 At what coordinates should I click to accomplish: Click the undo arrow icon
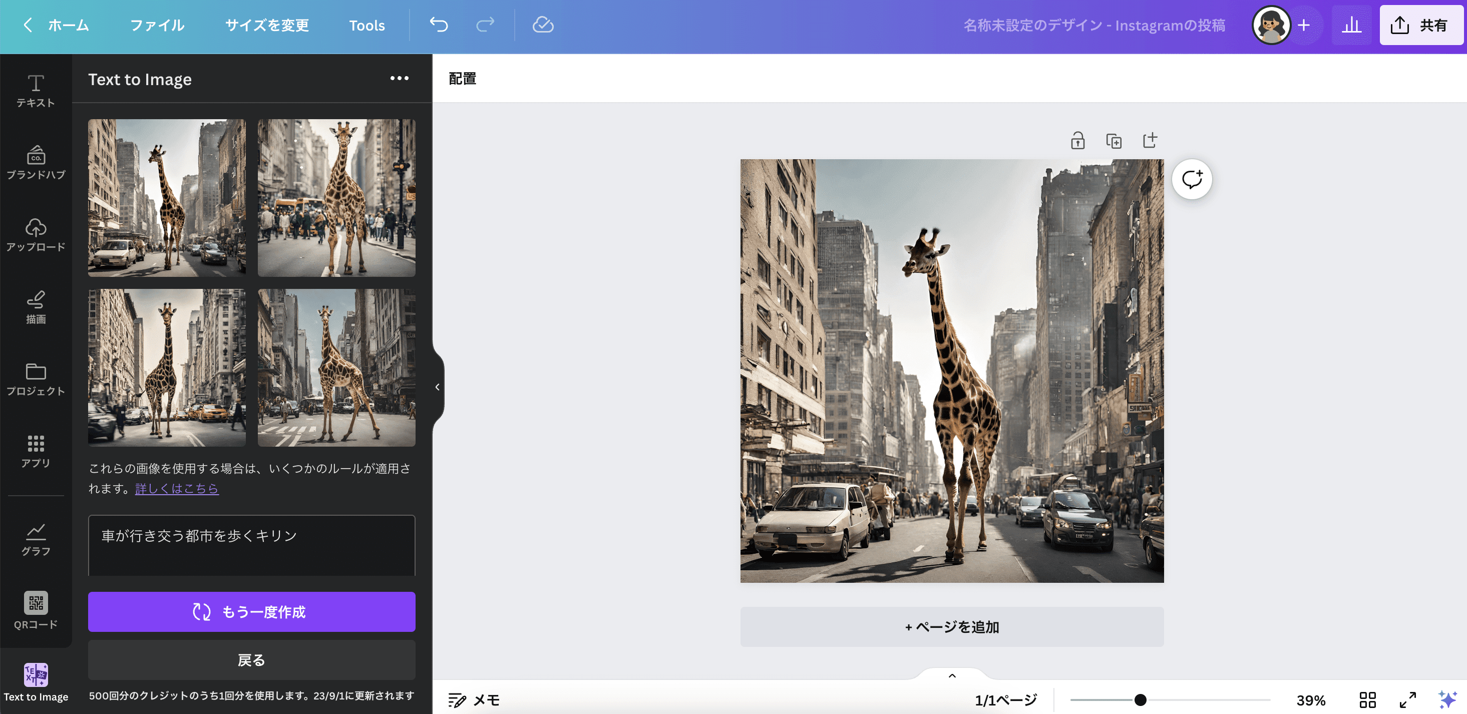(x=439, y=25)
